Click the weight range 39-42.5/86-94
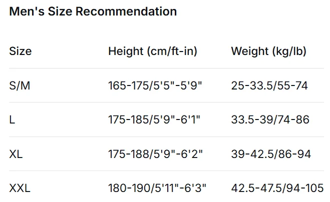Image resolution: width=330 pixels, height=202 pixels. click(x=271, y=154)
